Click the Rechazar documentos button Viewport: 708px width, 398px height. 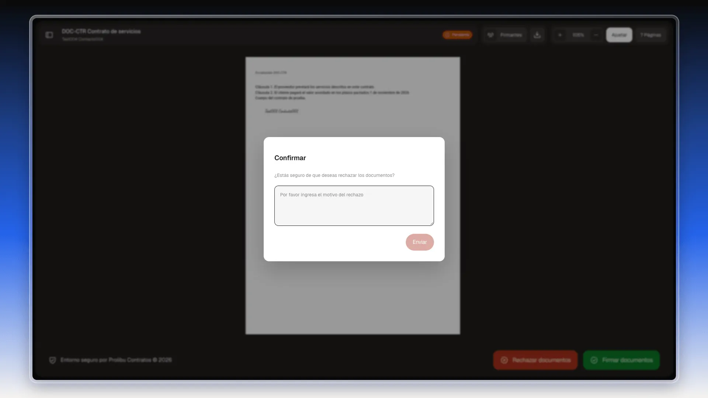pos(535,360)
